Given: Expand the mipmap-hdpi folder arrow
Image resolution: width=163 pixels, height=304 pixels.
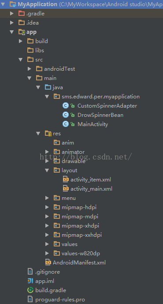Looking at the screenshot, I should click(47, 207).
